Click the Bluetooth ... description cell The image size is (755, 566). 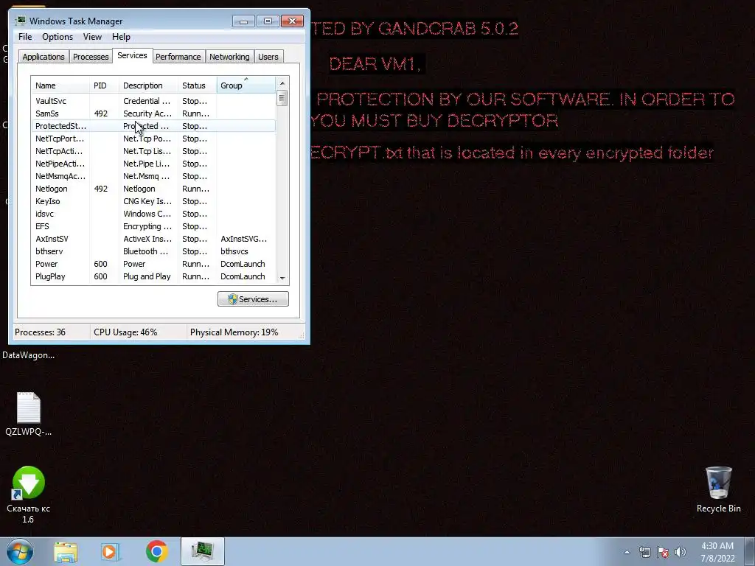(x=146, y=251)
